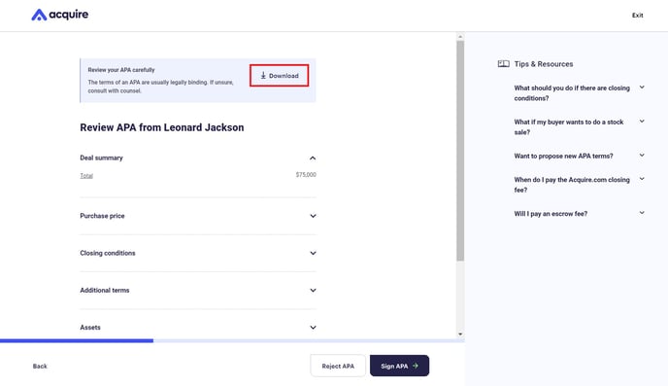
Task: Click the Acquire logo
Action: coord(59,15)
